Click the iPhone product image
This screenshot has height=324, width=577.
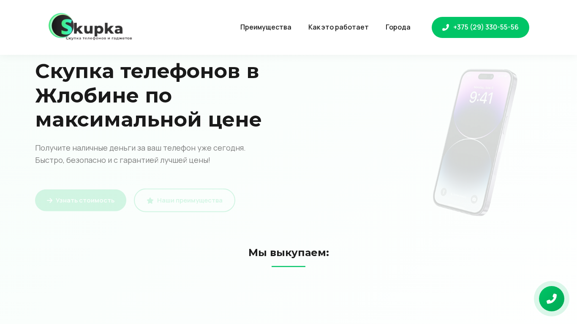(475, 143)
